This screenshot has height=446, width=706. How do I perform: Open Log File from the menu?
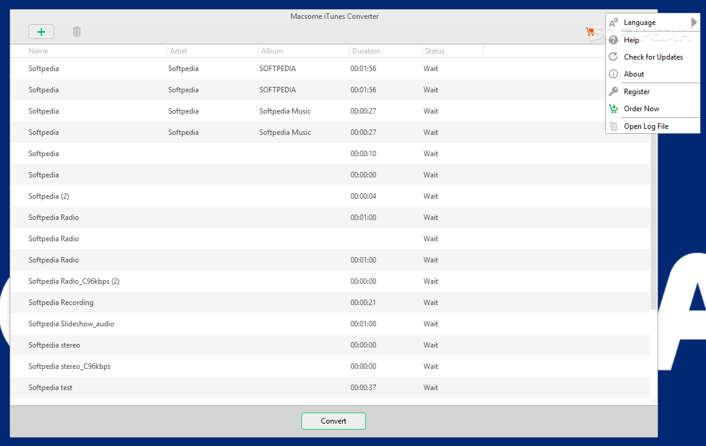(653, 126)
